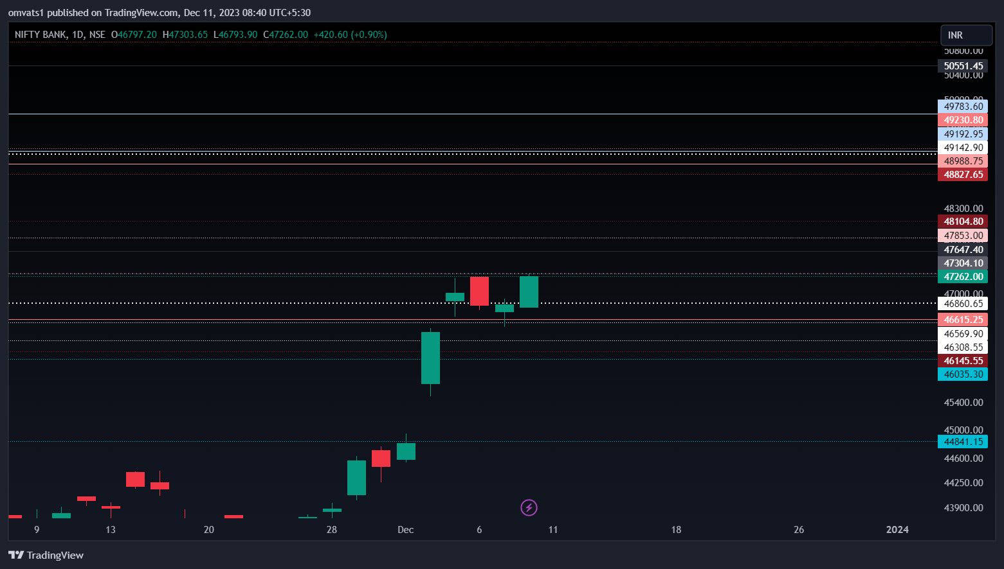Select the 47647.40 price label
Image resolution: width=1004 pixels, height=569 pixels.
point(963,250)
